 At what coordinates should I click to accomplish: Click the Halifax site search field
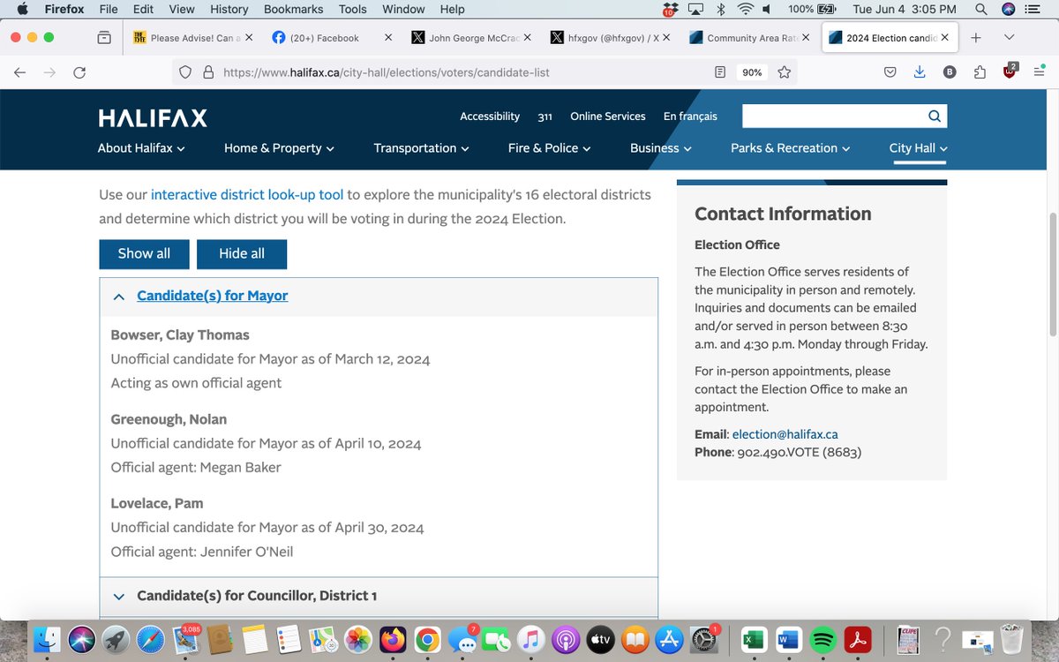coord(834,116)
